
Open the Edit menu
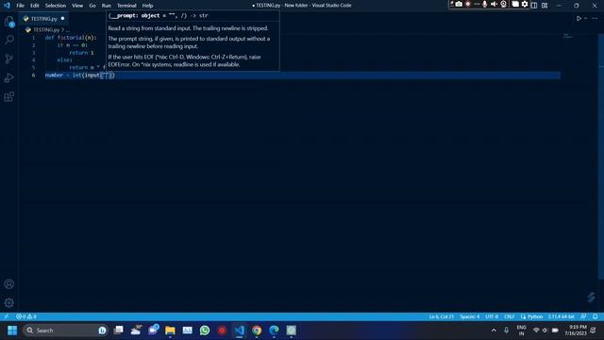tap(35, 6)
